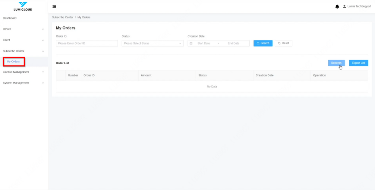Collapse the Subscribe Center menu
Screen dimensions: 375x190
[x=23, y=51]
